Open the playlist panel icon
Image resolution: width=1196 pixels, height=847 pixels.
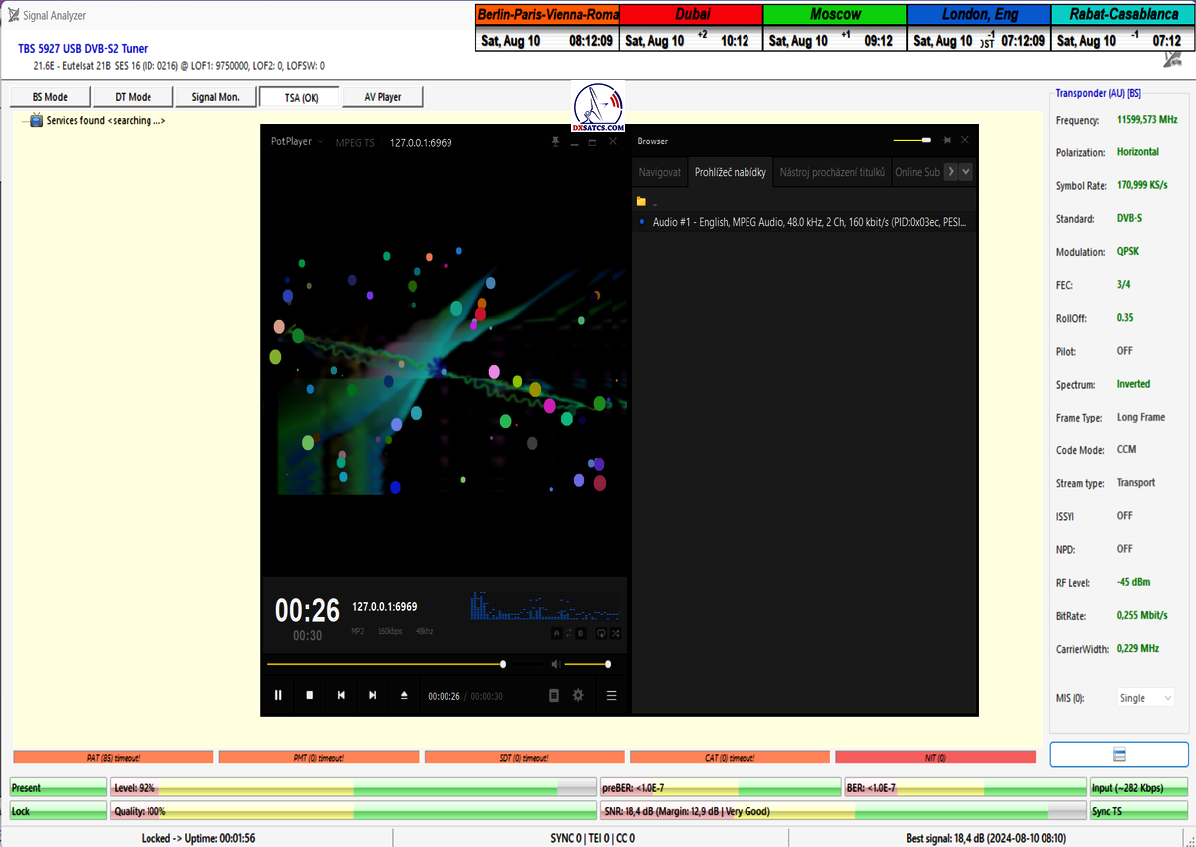(554, 695)
